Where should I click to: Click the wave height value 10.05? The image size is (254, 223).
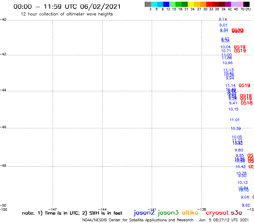click(237, 137)
